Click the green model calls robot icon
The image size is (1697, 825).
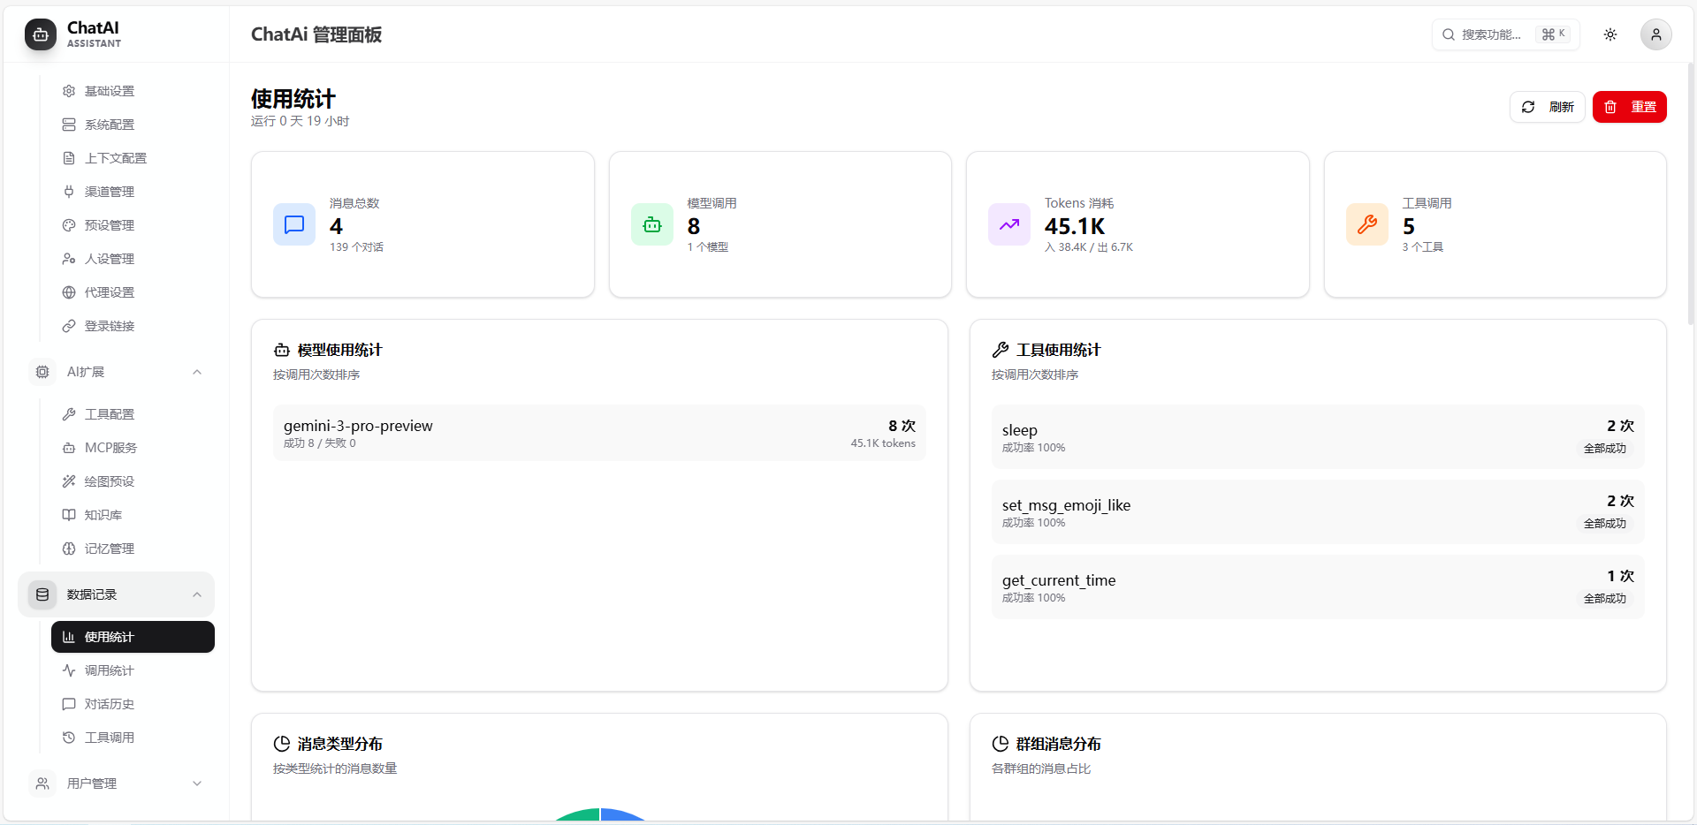point(652,224)
